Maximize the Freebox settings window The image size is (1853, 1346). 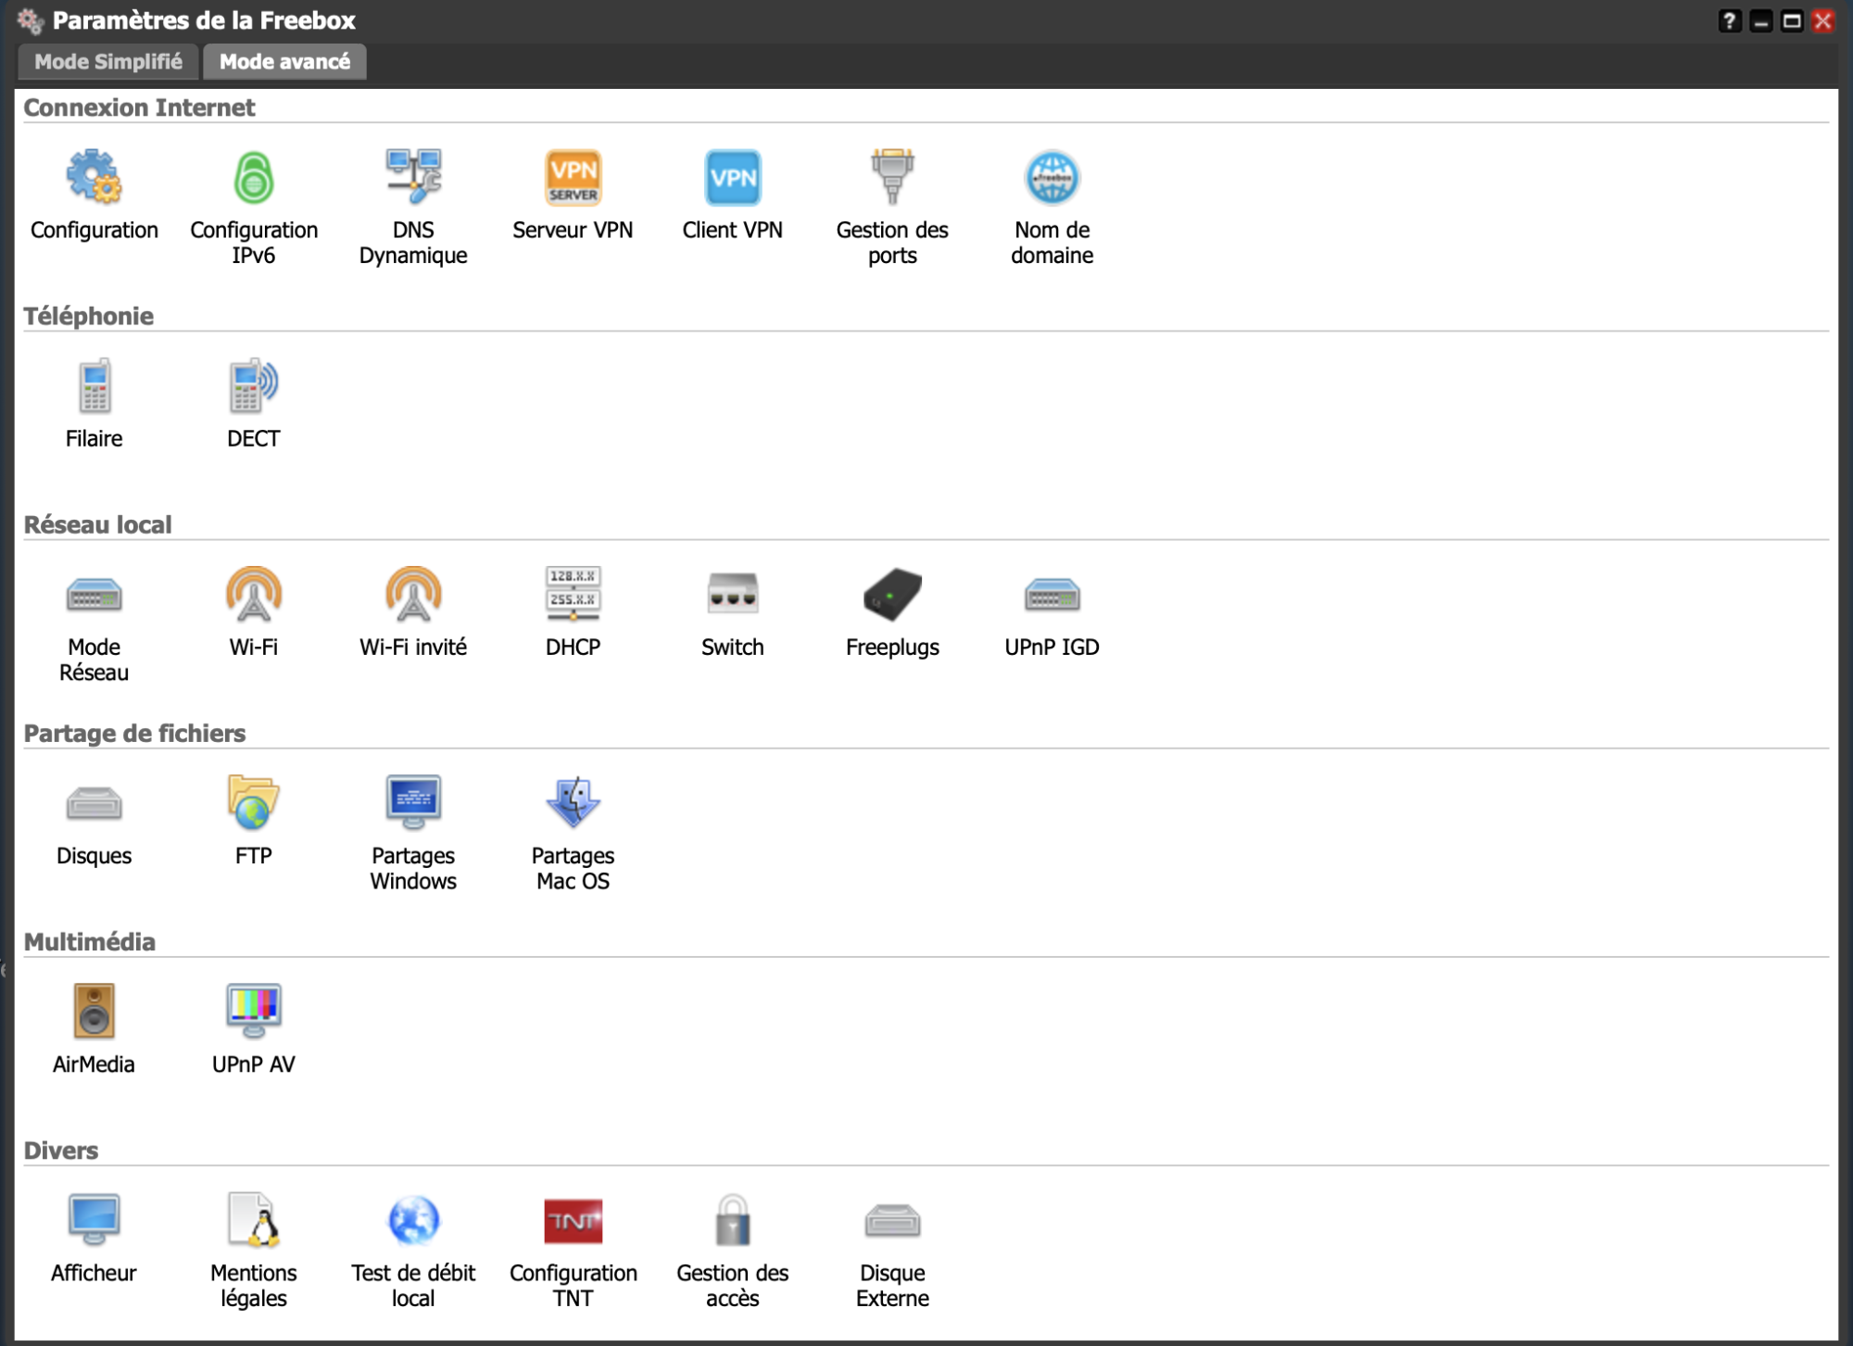coord(1793,20)
